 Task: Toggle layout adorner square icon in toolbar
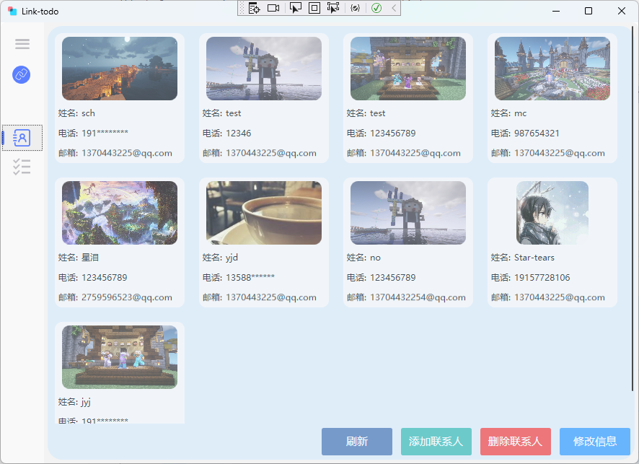coord(314,8)
